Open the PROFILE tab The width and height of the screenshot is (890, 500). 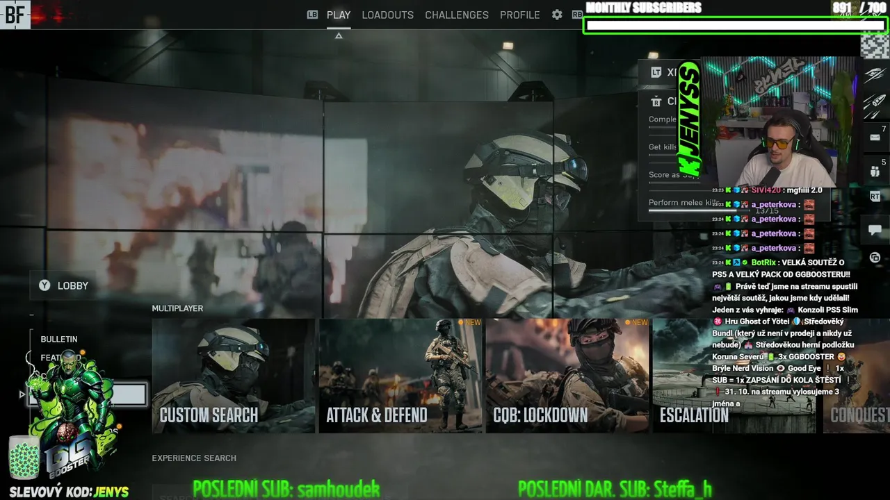(520, 15)
